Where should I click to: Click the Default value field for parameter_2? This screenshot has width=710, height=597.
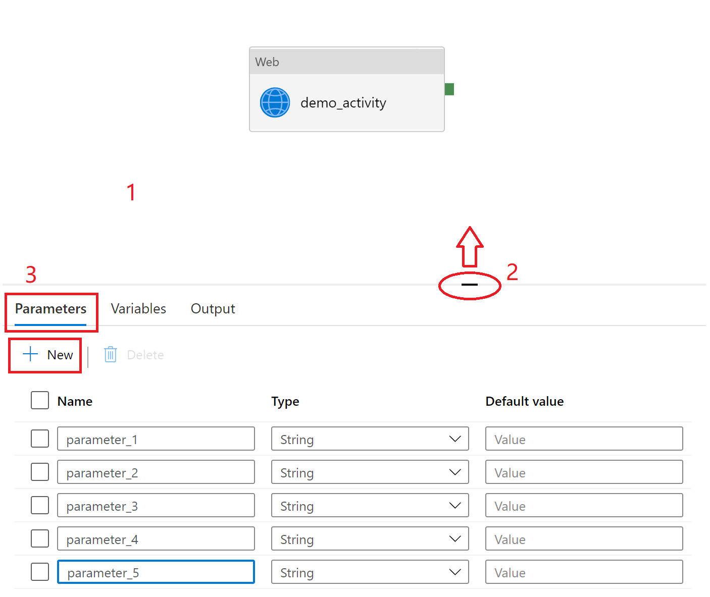coord(583,472)
